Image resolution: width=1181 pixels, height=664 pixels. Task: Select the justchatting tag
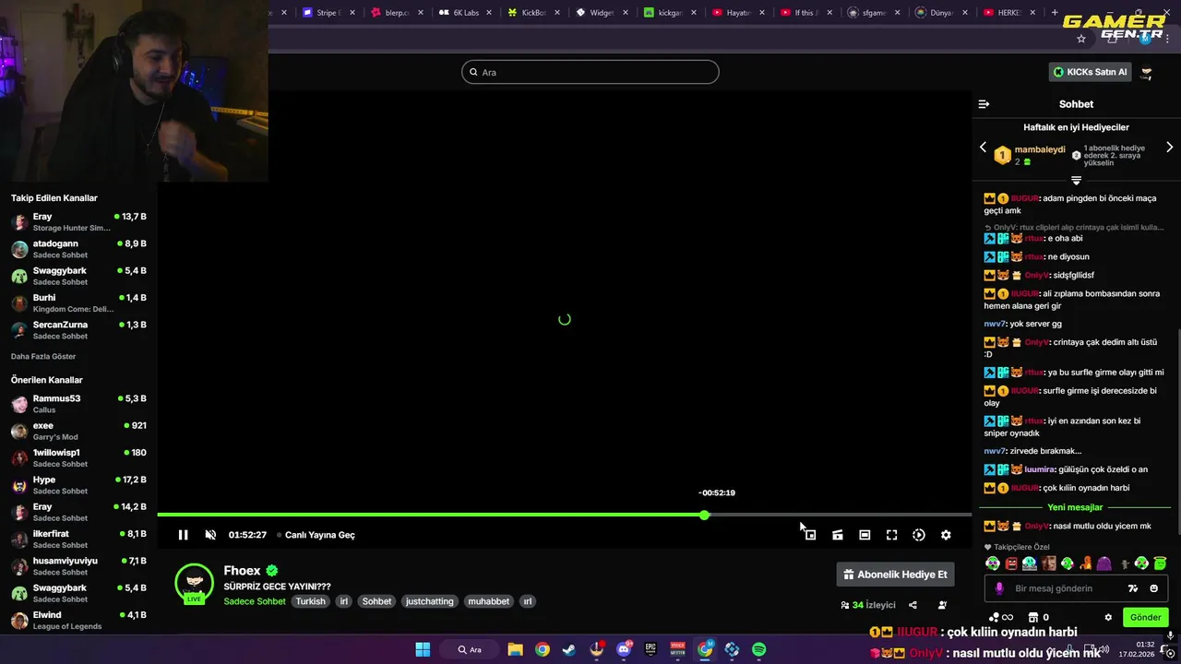point(430,601)
